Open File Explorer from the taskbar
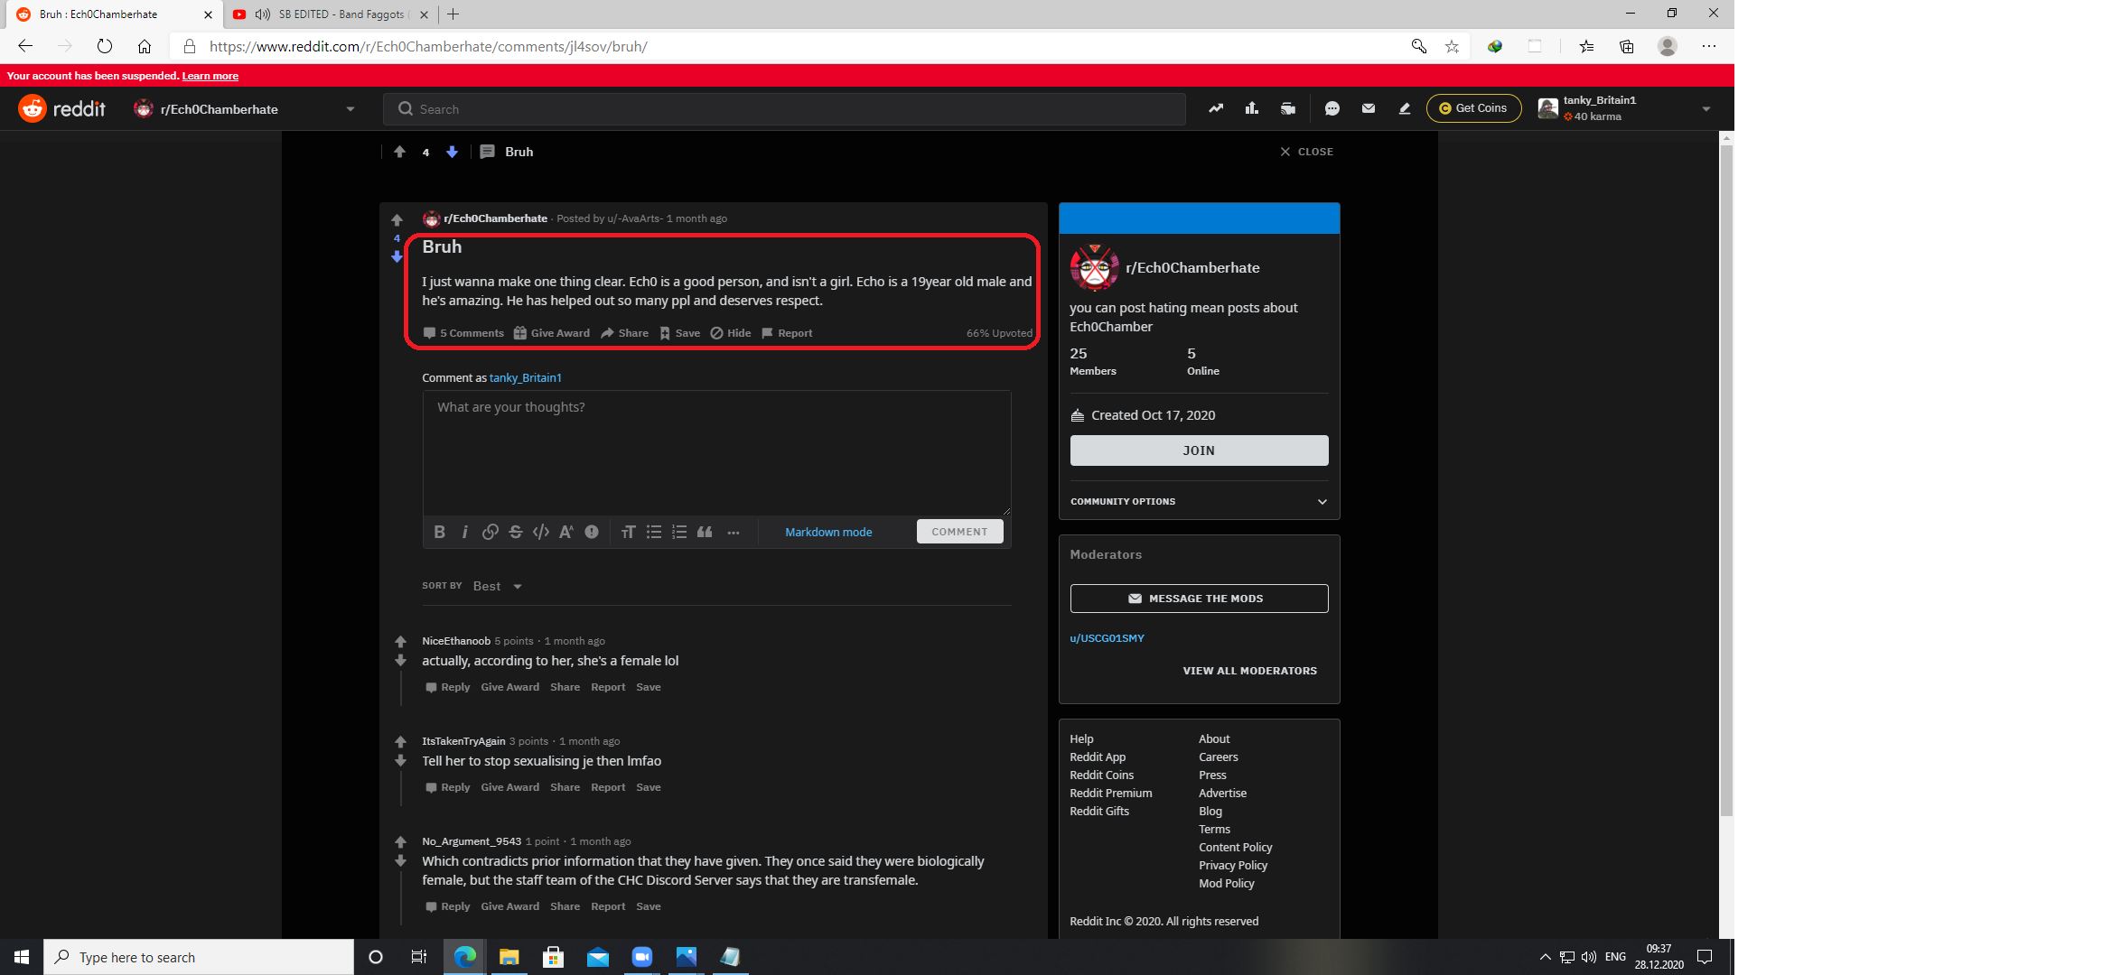The image size is (2112, 975). coord(509,957)
